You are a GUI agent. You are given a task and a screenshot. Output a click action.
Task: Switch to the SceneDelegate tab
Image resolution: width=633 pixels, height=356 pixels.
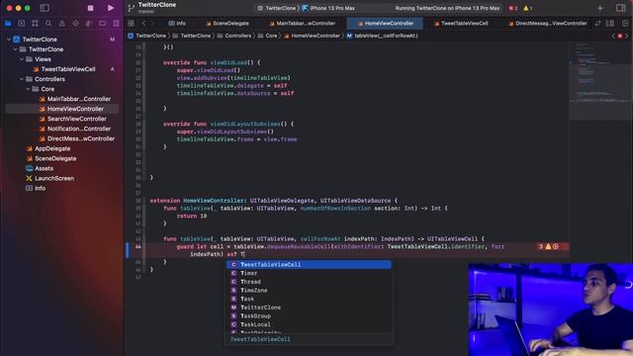227,24
